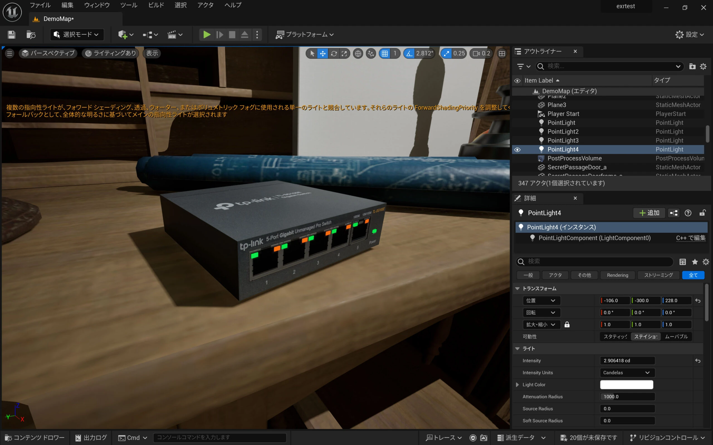
Task: Open the 選択モード dropdown
Action: pyautogui.click(x=77, y=35)
